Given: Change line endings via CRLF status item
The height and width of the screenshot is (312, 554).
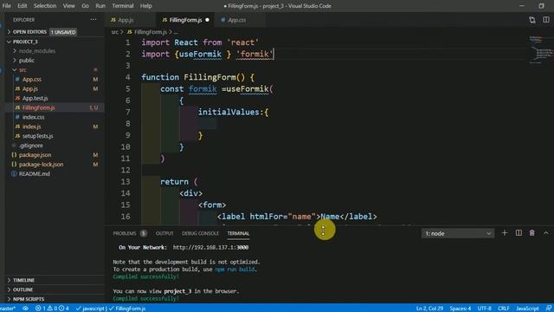Looking at the screenshot, I should pyautogui.click(x=504, y=309).
